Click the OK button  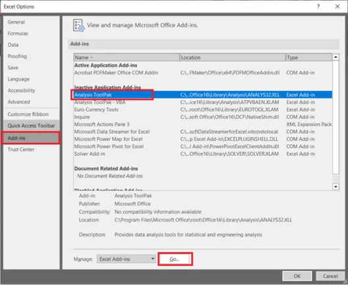coord(297,276)
